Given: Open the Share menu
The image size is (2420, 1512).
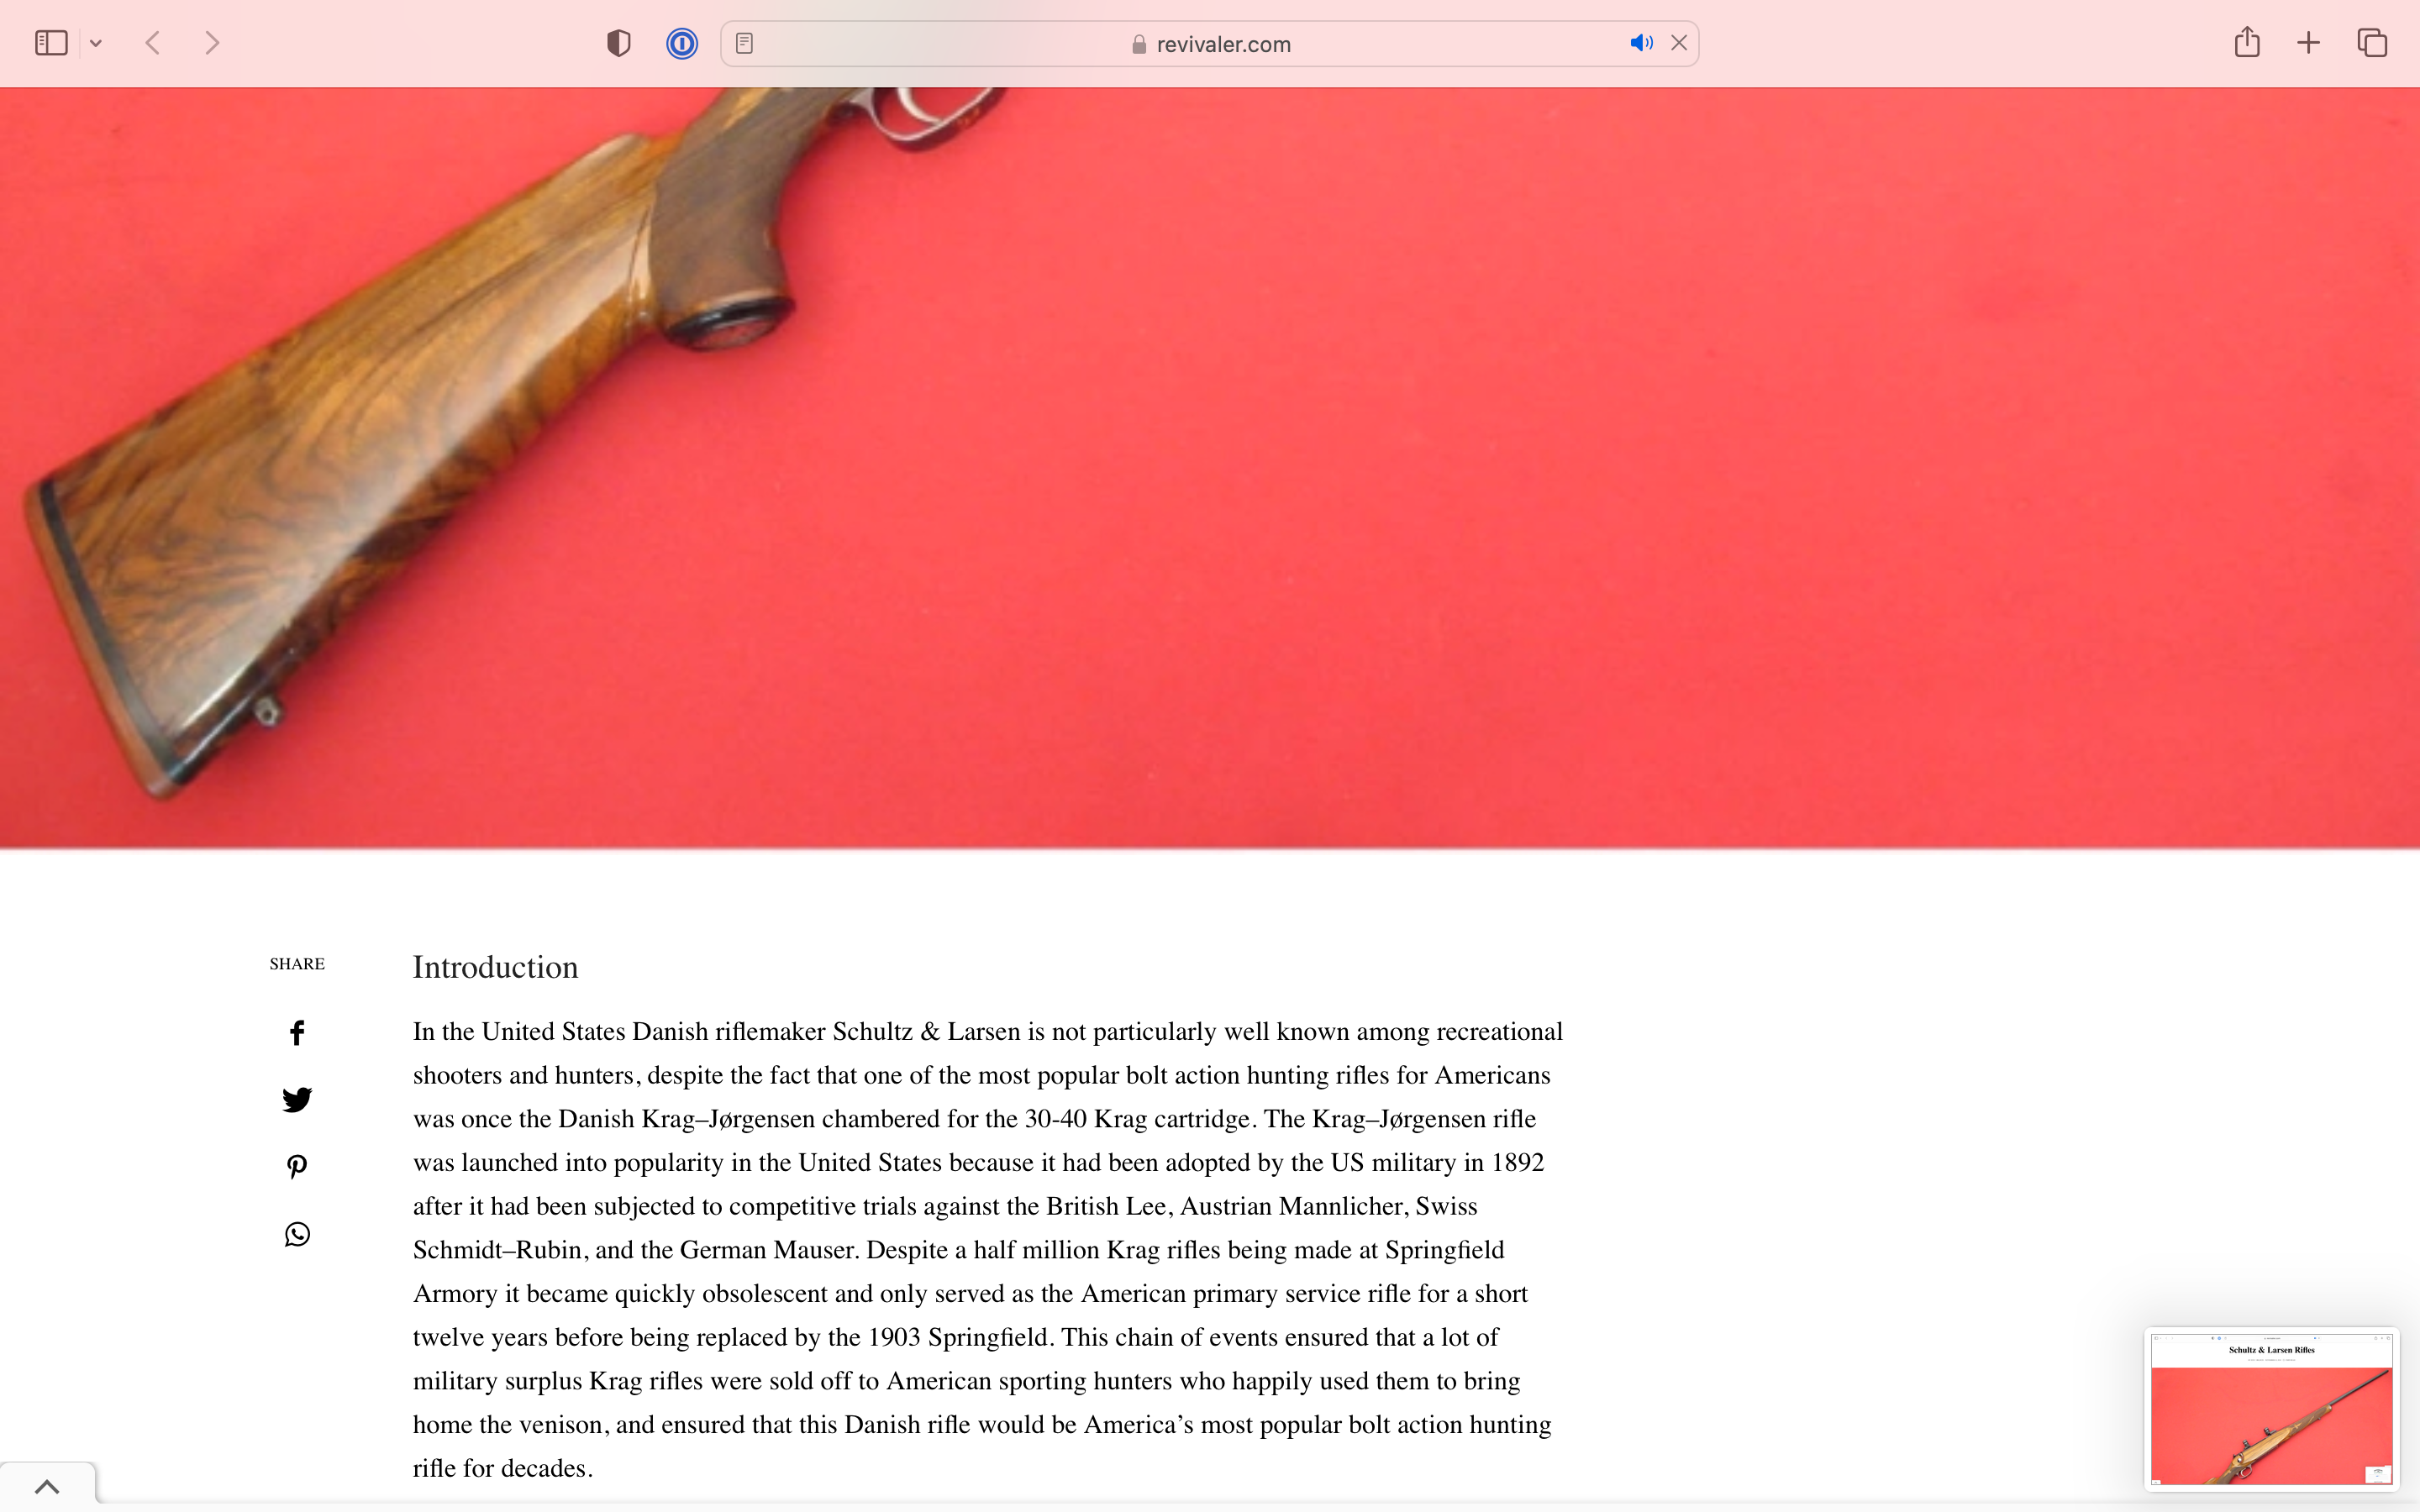Looking at the screenshot, I should [x=2247, y=42].
